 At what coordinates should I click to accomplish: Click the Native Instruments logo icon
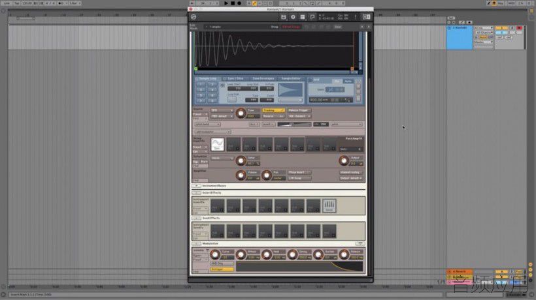pyautogui.click(x=193, y=17)
